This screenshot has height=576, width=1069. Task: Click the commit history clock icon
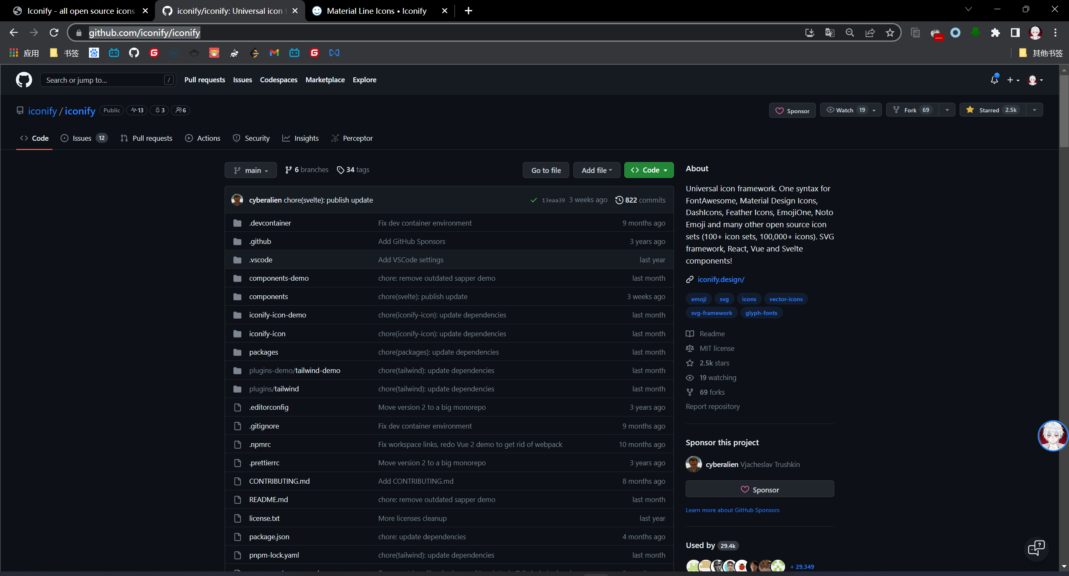click(x=619, y=200)
